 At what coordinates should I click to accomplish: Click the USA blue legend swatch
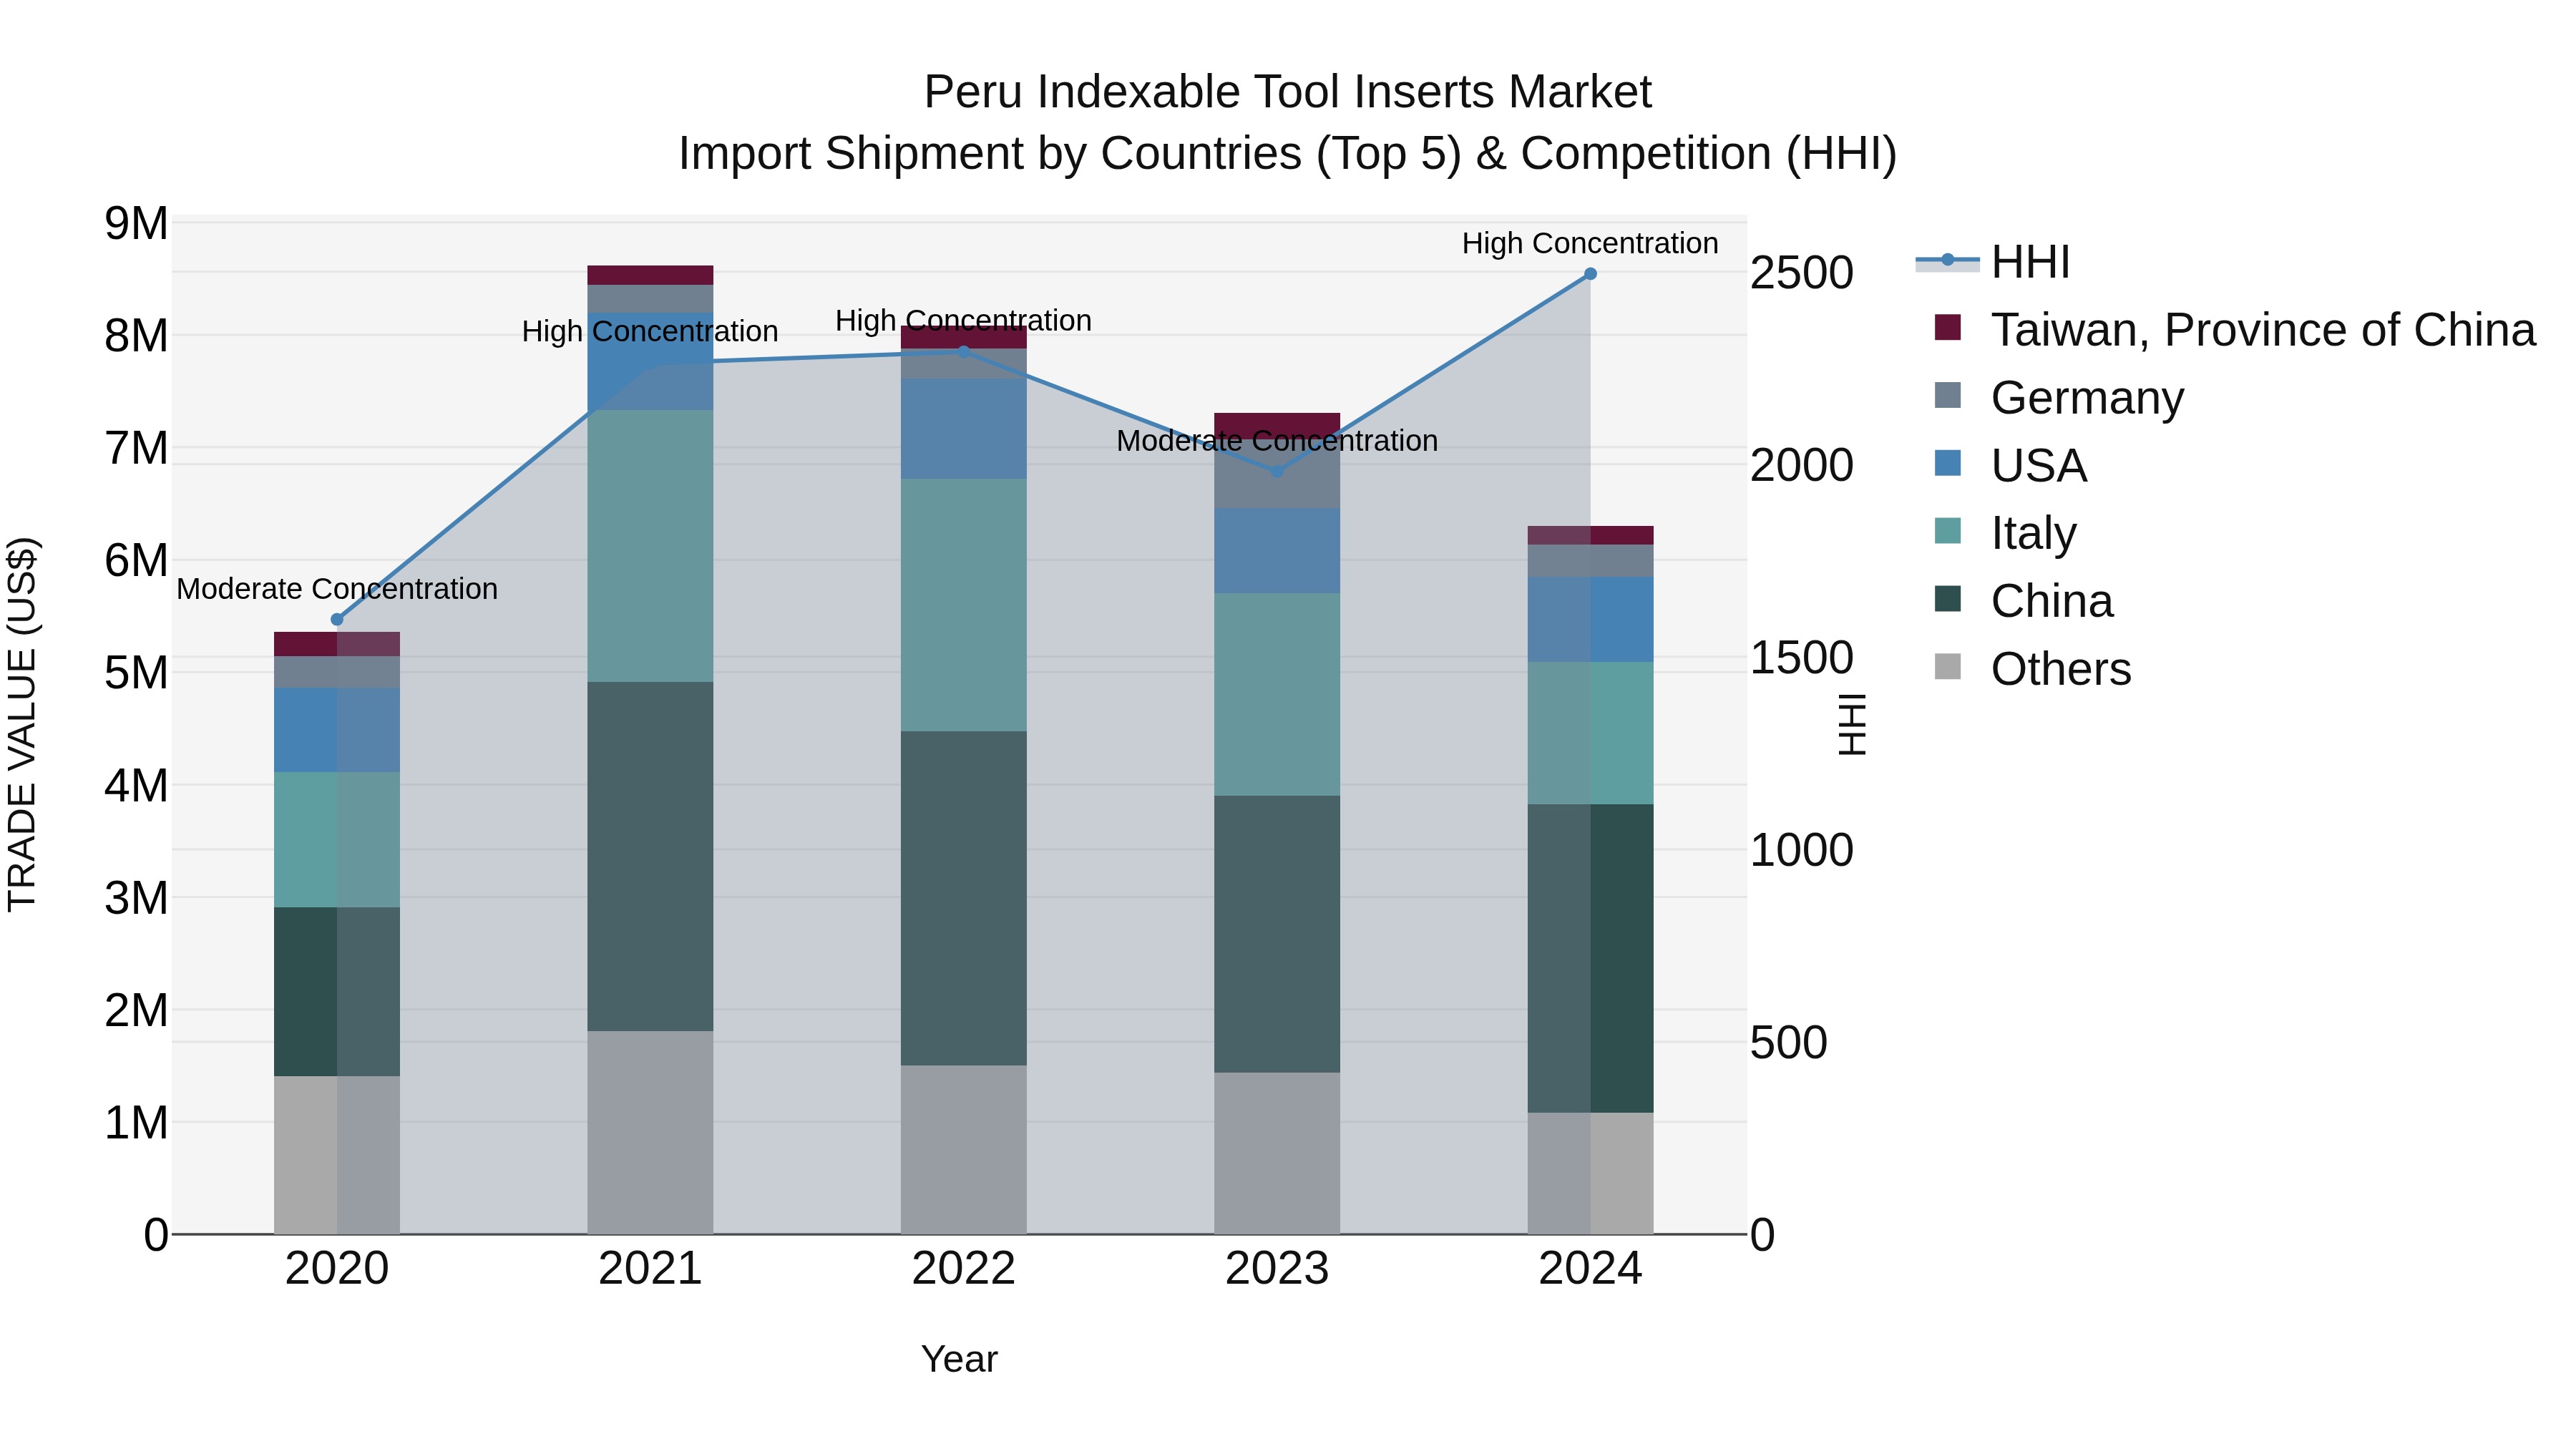point(1947,463)
